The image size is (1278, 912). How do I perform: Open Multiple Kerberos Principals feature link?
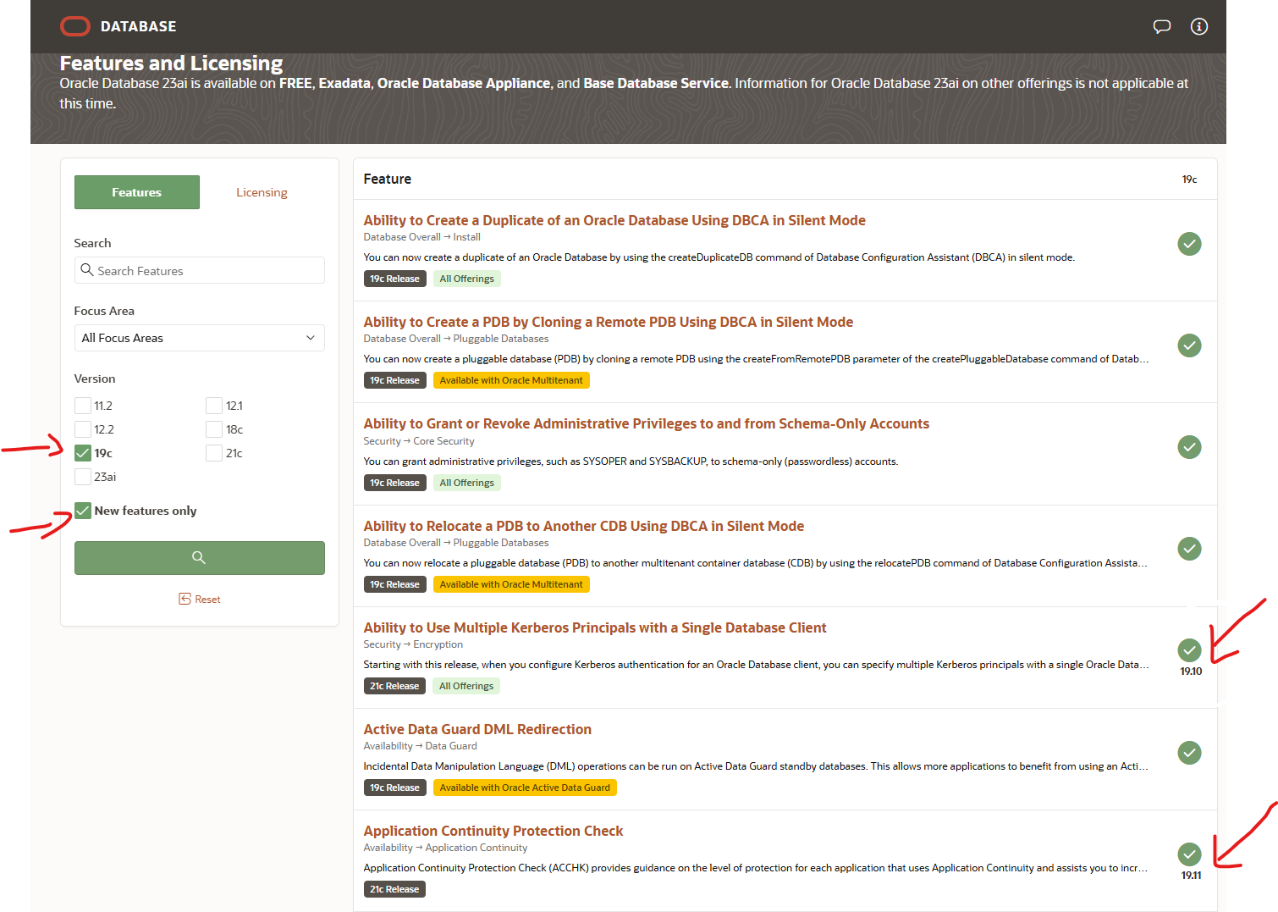[x=595, y=627]
